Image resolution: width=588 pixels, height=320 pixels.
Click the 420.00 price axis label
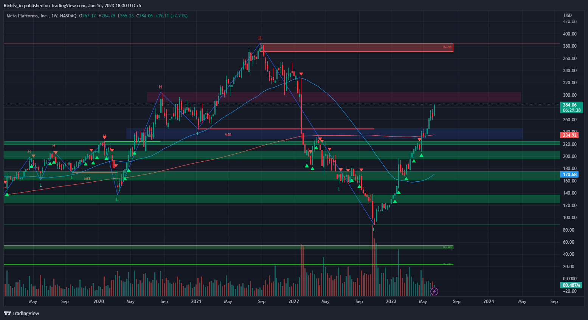pyautogui.click(x=569, y=22)
